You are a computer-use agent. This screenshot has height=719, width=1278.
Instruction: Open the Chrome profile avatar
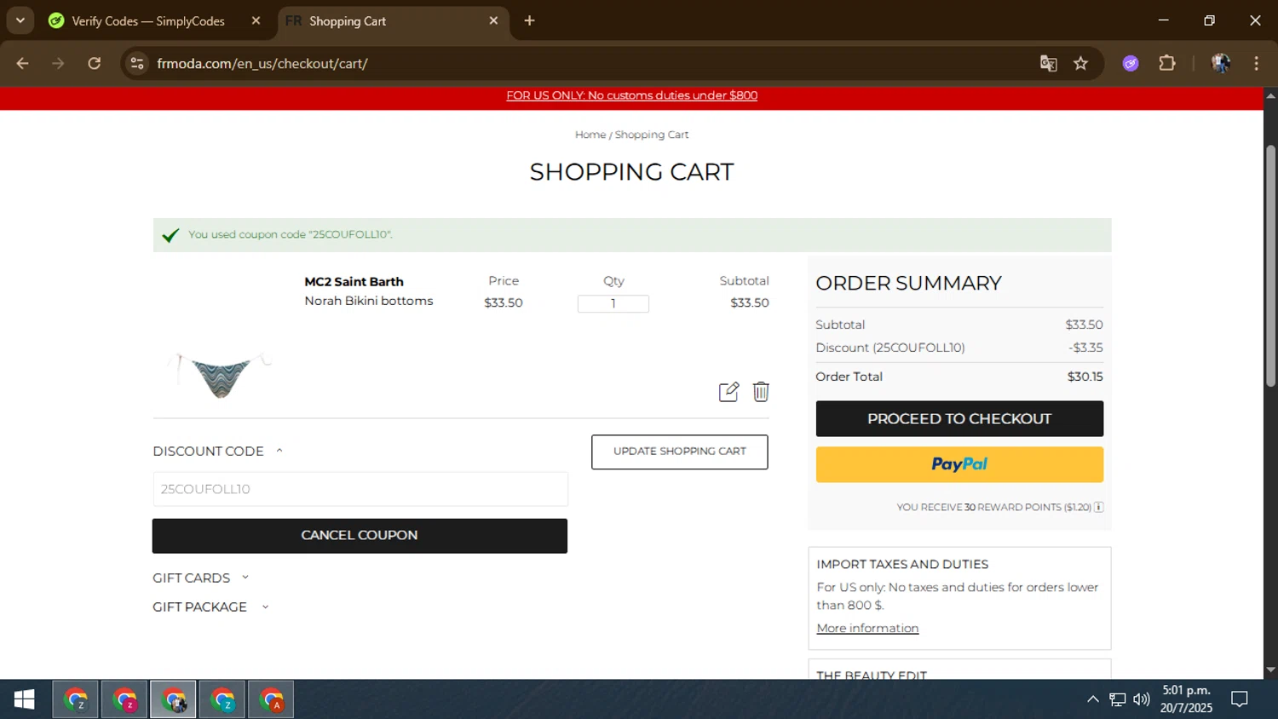pos(1221,64)
